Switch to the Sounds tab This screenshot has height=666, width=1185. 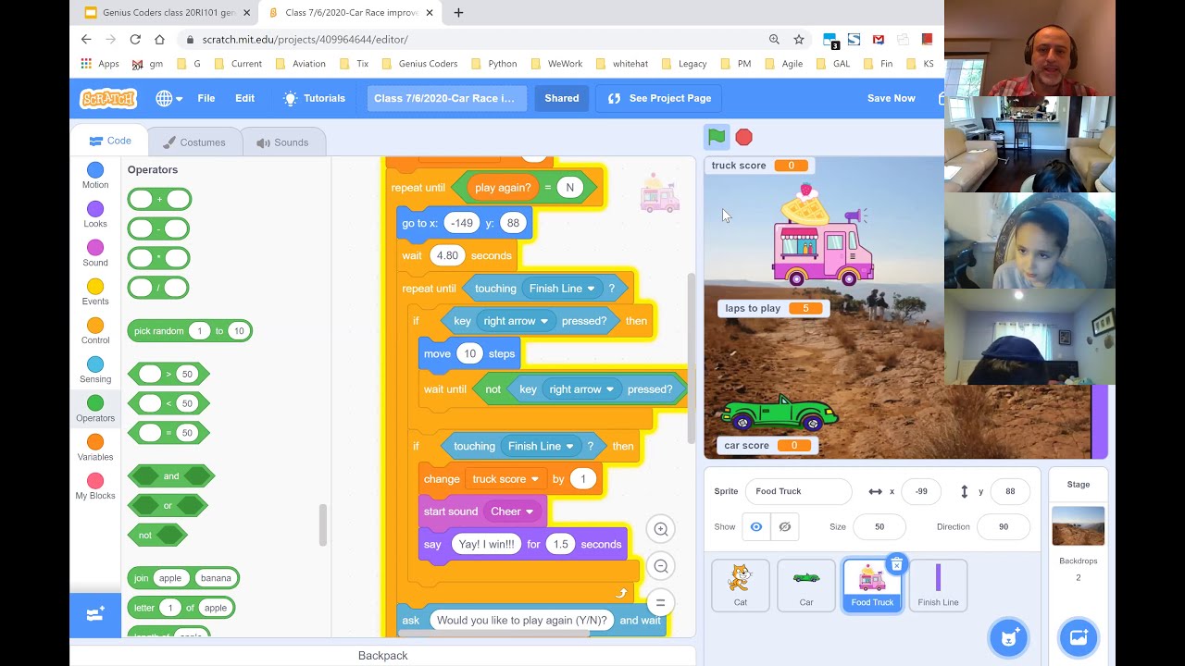coord(282,142)
